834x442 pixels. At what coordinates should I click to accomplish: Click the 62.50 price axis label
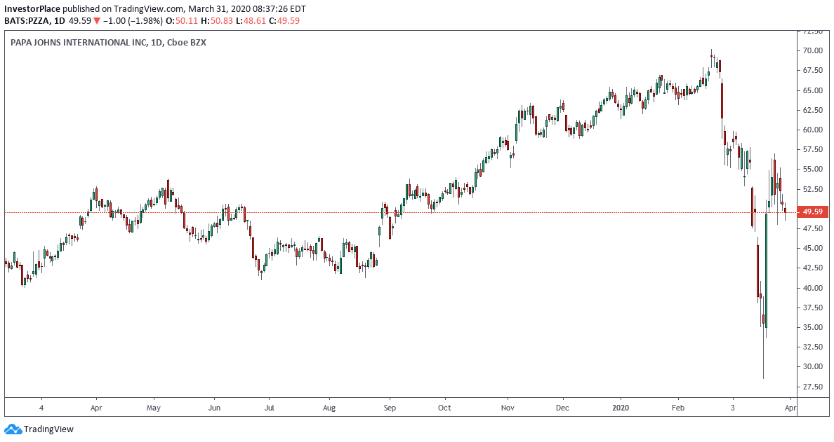[813, 110]
